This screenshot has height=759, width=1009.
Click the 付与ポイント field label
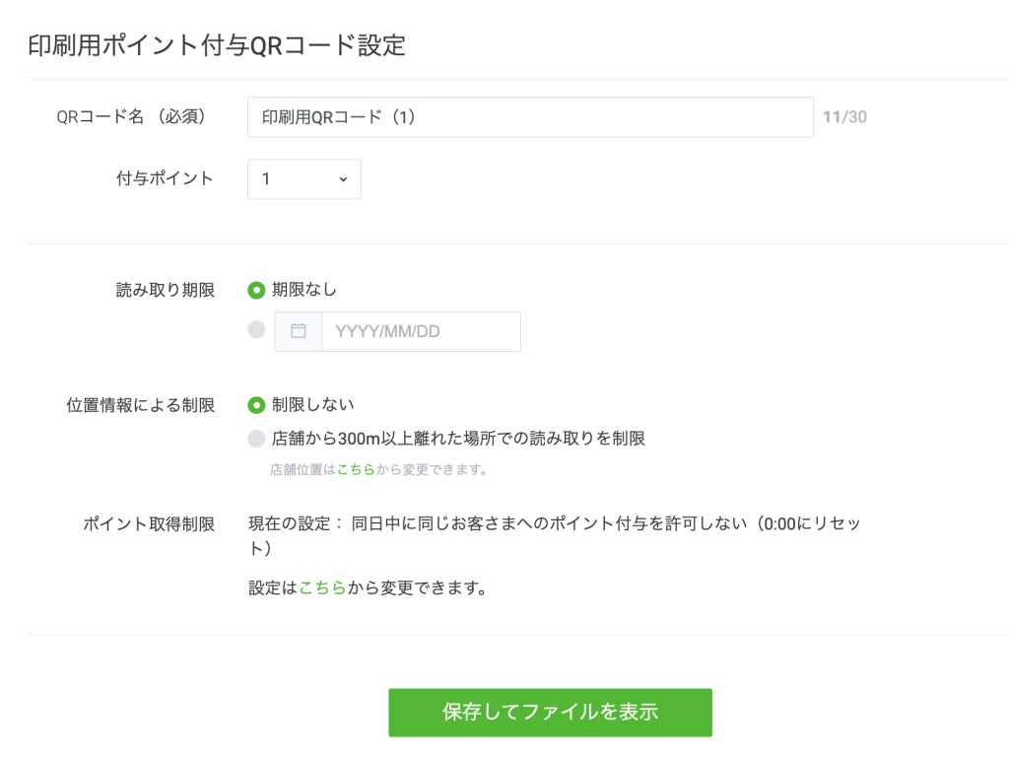165,178
